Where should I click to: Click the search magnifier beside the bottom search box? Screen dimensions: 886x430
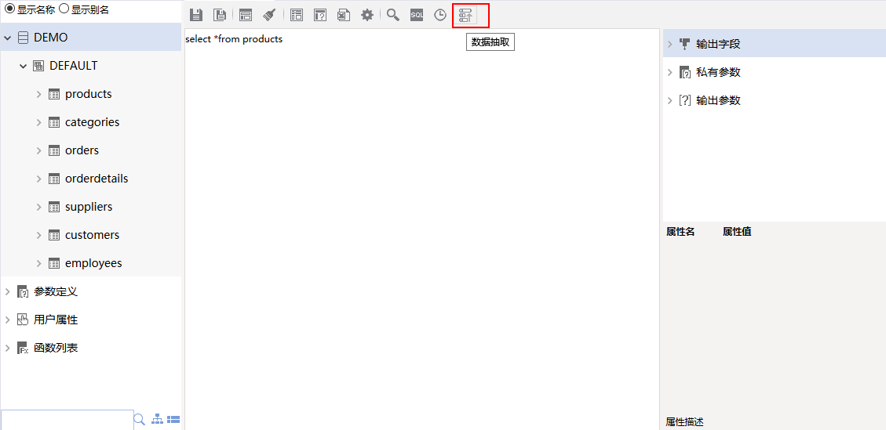point(139,419)
